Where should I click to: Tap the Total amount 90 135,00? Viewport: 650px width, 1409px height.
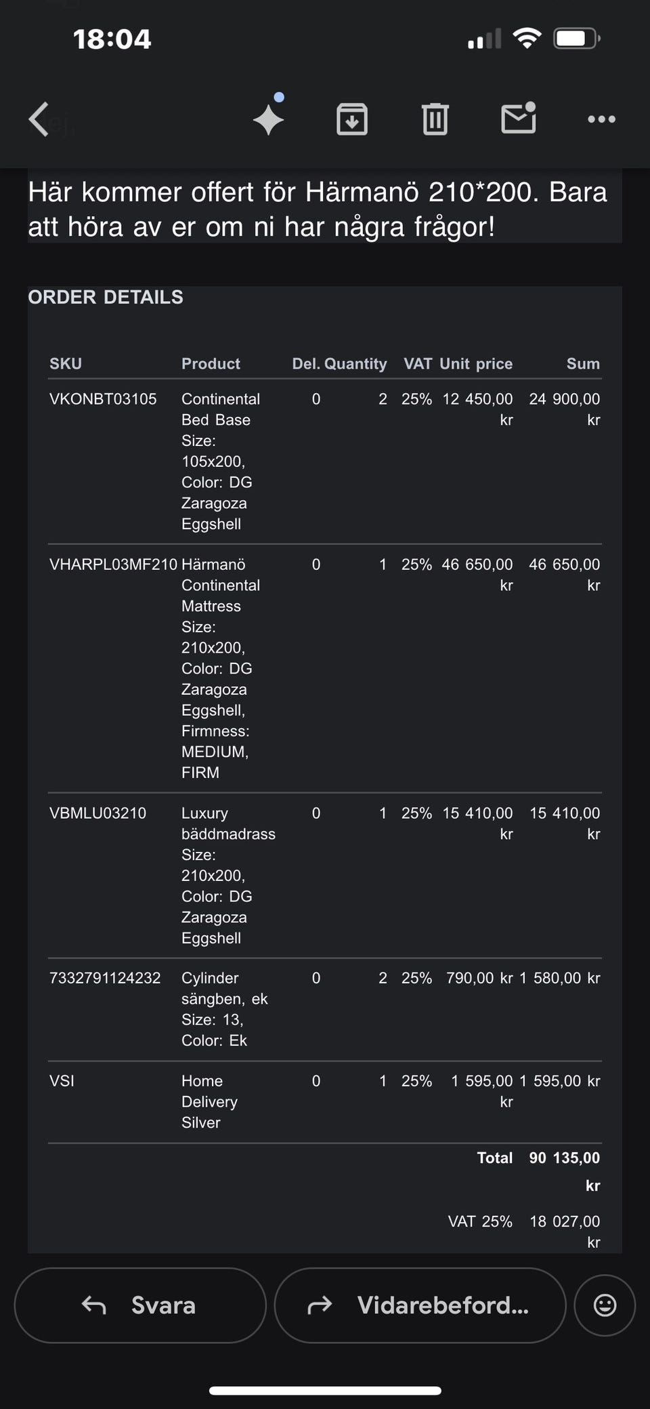(x=565, y=1158)
